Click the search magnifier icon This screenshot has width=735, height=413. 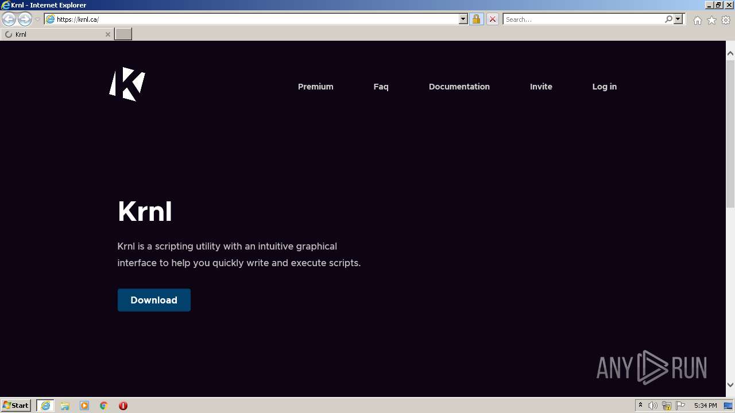point(668,19)
